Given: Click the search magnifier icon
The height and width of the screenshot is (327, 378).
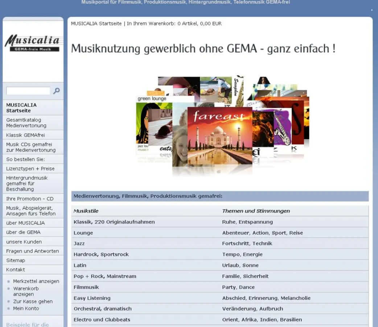Looking at the screenshot, I should pos(57,90).
